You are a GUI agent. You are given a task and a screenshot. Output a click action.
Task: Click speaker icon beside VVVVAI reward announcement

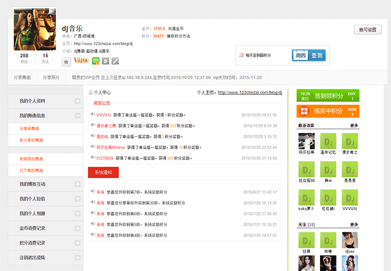(x=93, y=114)
